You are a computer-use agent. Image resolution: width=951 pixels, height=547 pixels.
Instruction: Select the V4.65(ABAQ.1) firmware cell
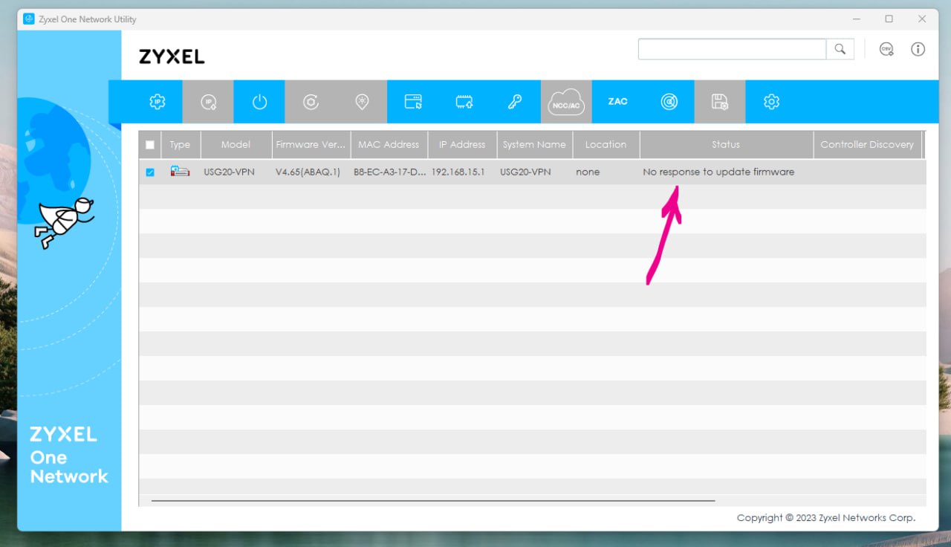coord(308,172)
